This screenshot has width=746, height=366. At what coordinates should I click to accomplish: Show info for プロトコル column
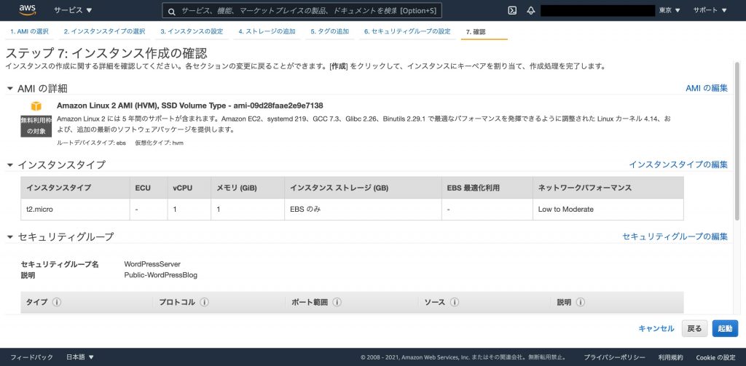(x=204, y=302)
